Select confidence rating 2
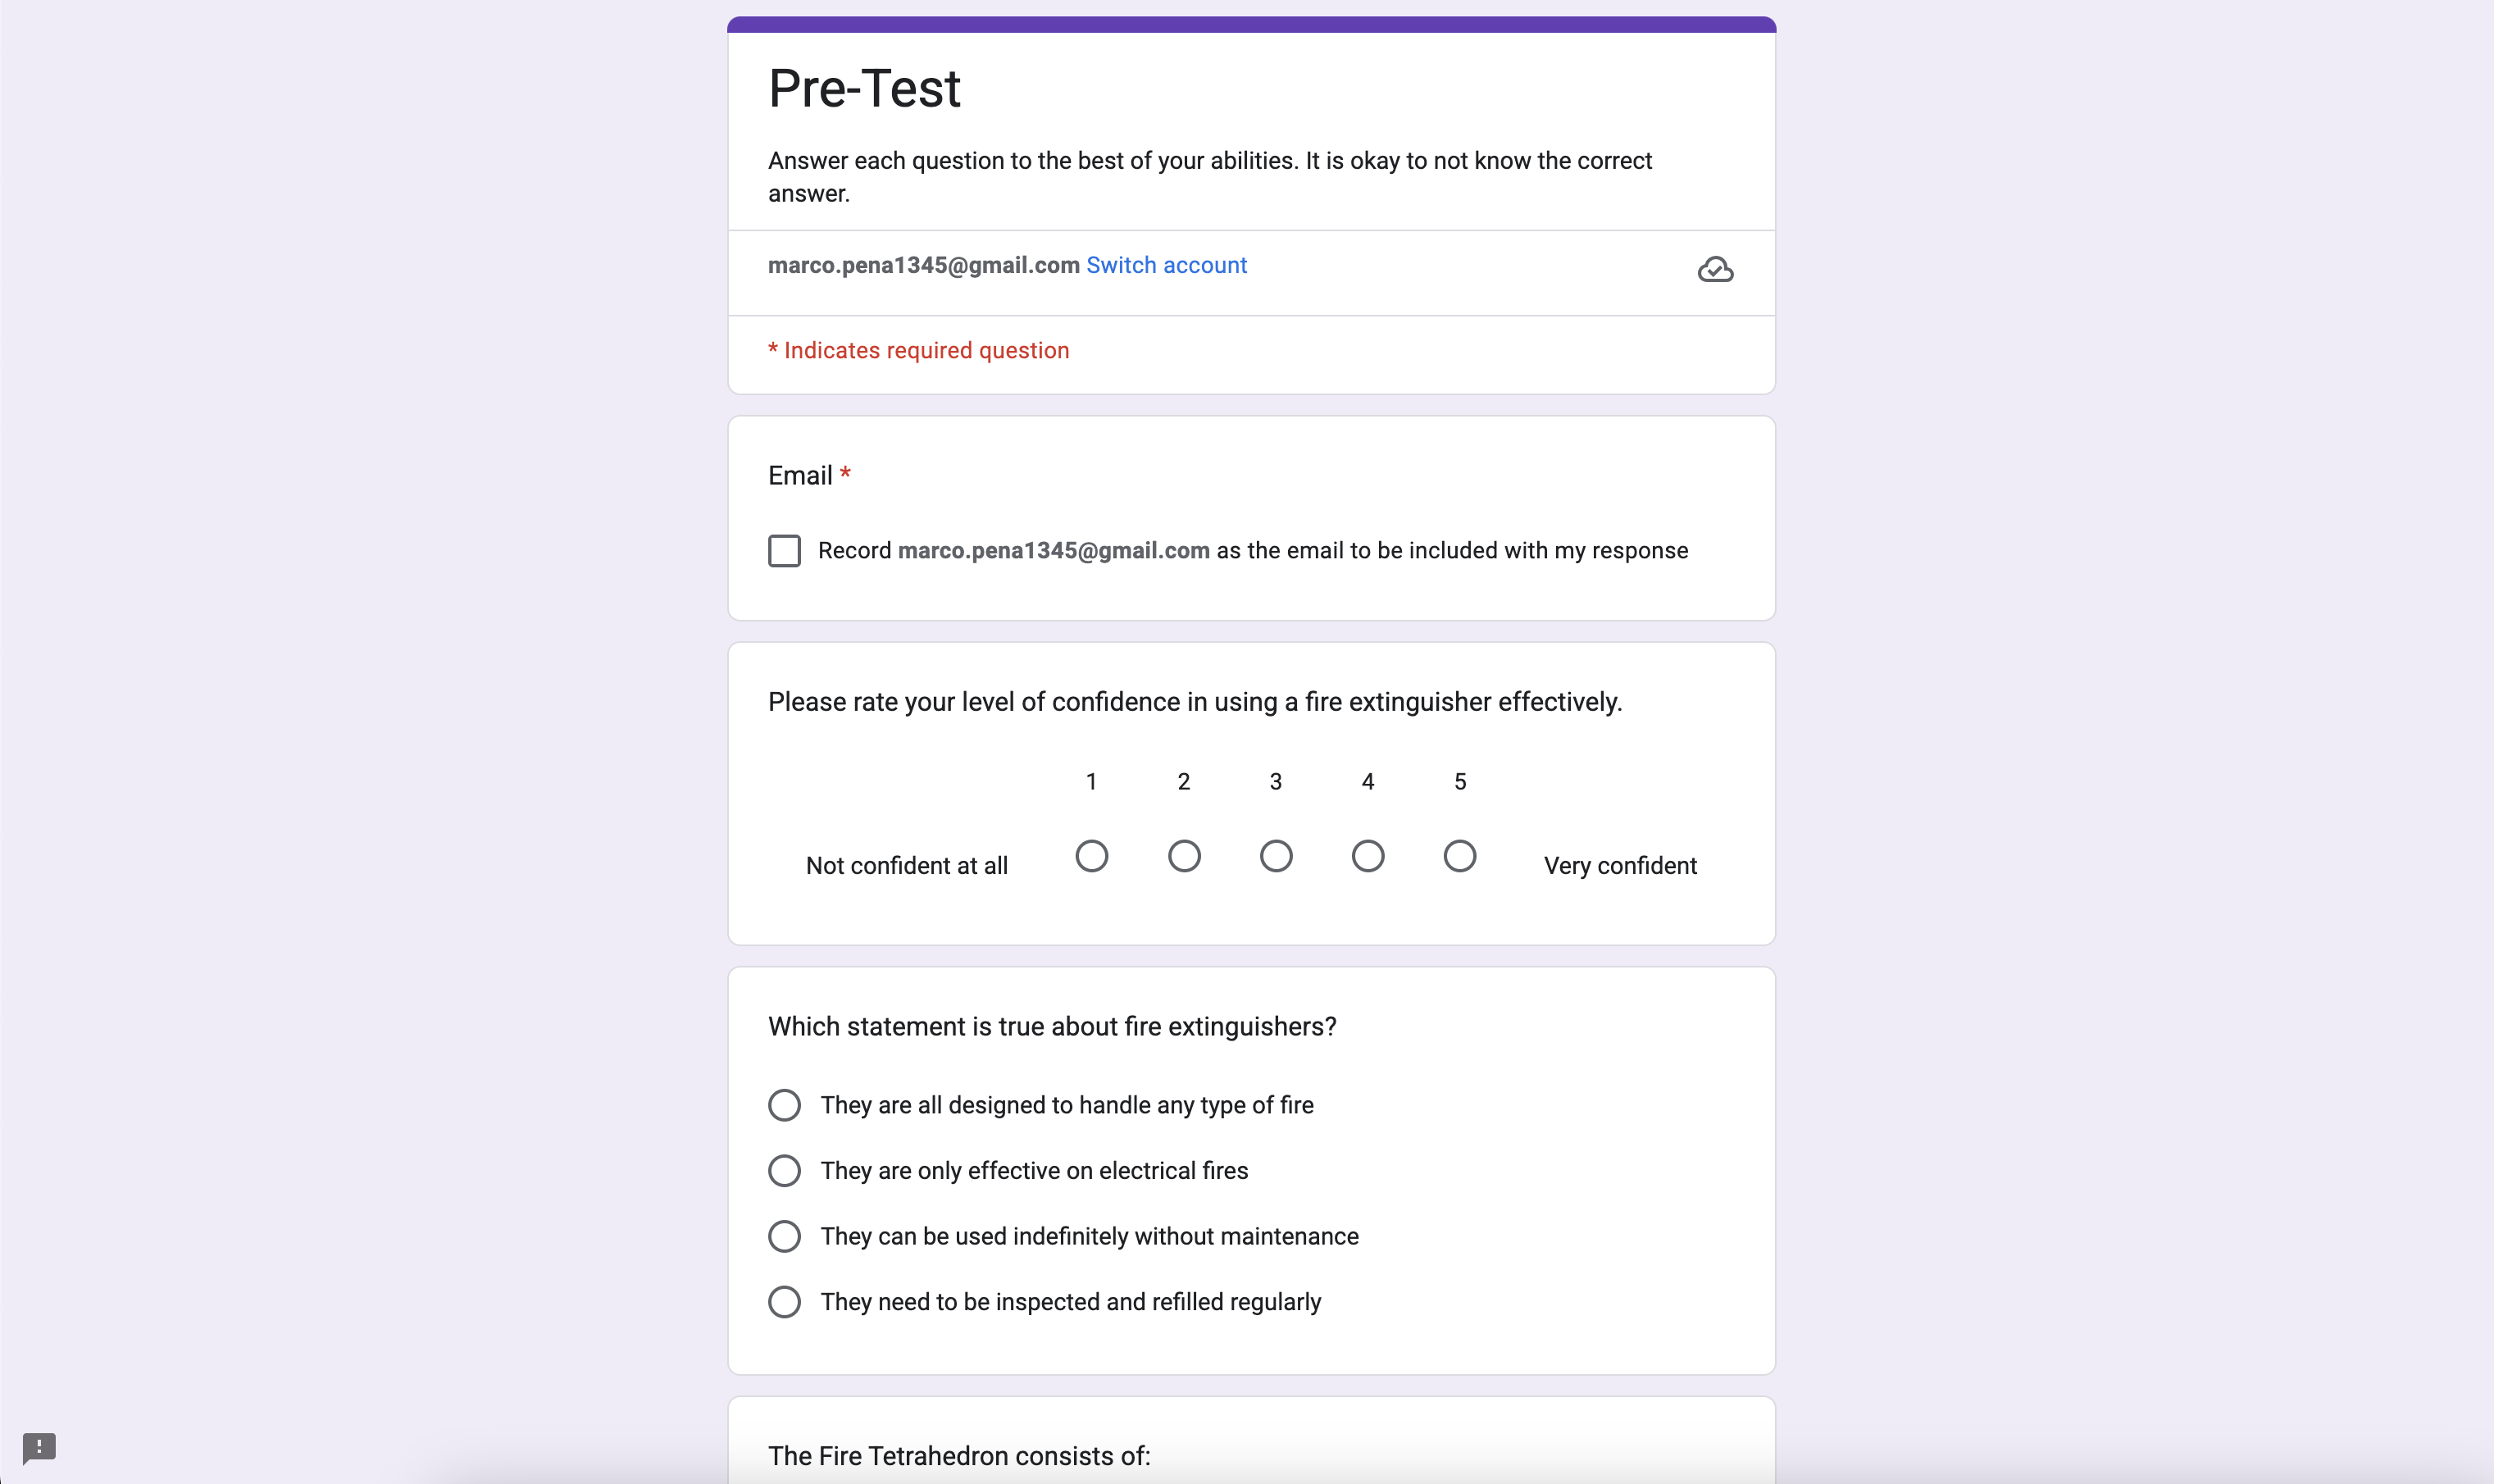This screenshot has width=2494, height=1484. pyautogui.click(x=1184, y=856)
